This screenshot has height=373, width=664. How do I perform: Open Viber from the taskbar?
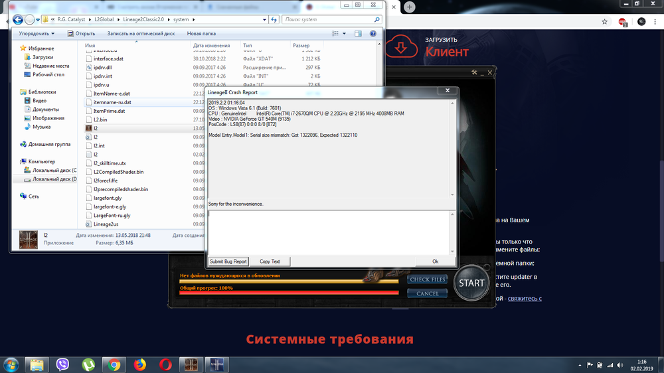point(63,364)
